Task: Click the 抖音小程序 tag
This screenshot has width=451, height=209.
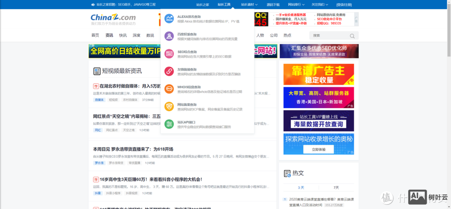Action: pyautogui.click(x=113, y=193)
